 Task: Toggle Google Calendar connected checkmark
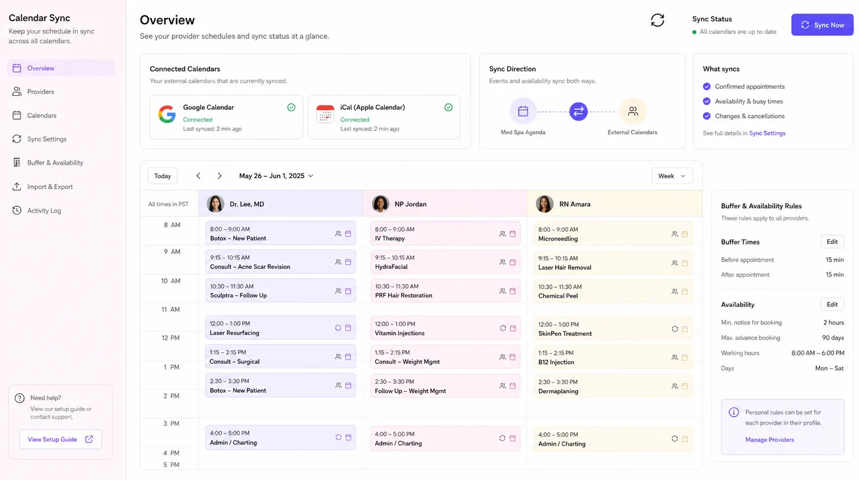tap(291, 107)
